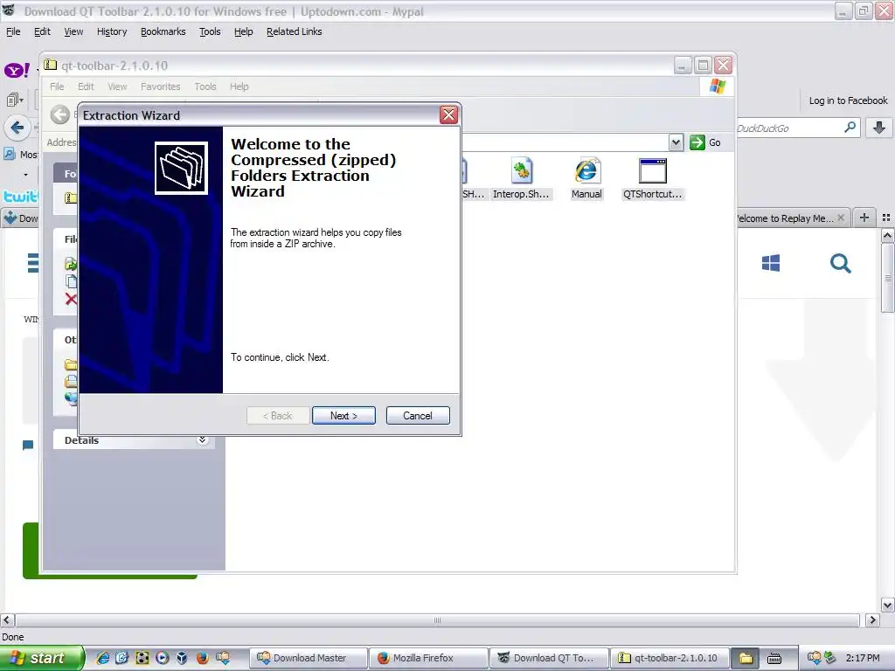Cancel the Extraction Wizard
Screen dimensions: 895x671
tap(418, 415)
